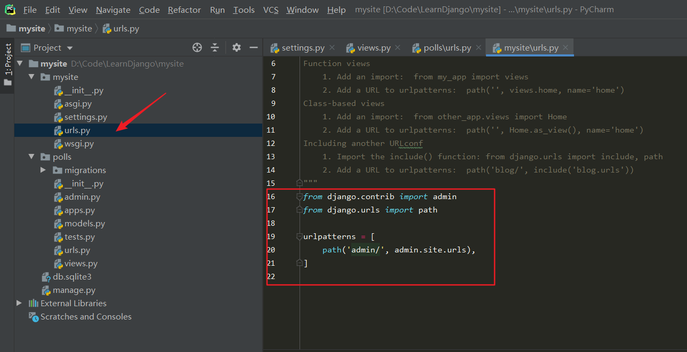Click line number 20 in gutter

[x=271, y=250]
